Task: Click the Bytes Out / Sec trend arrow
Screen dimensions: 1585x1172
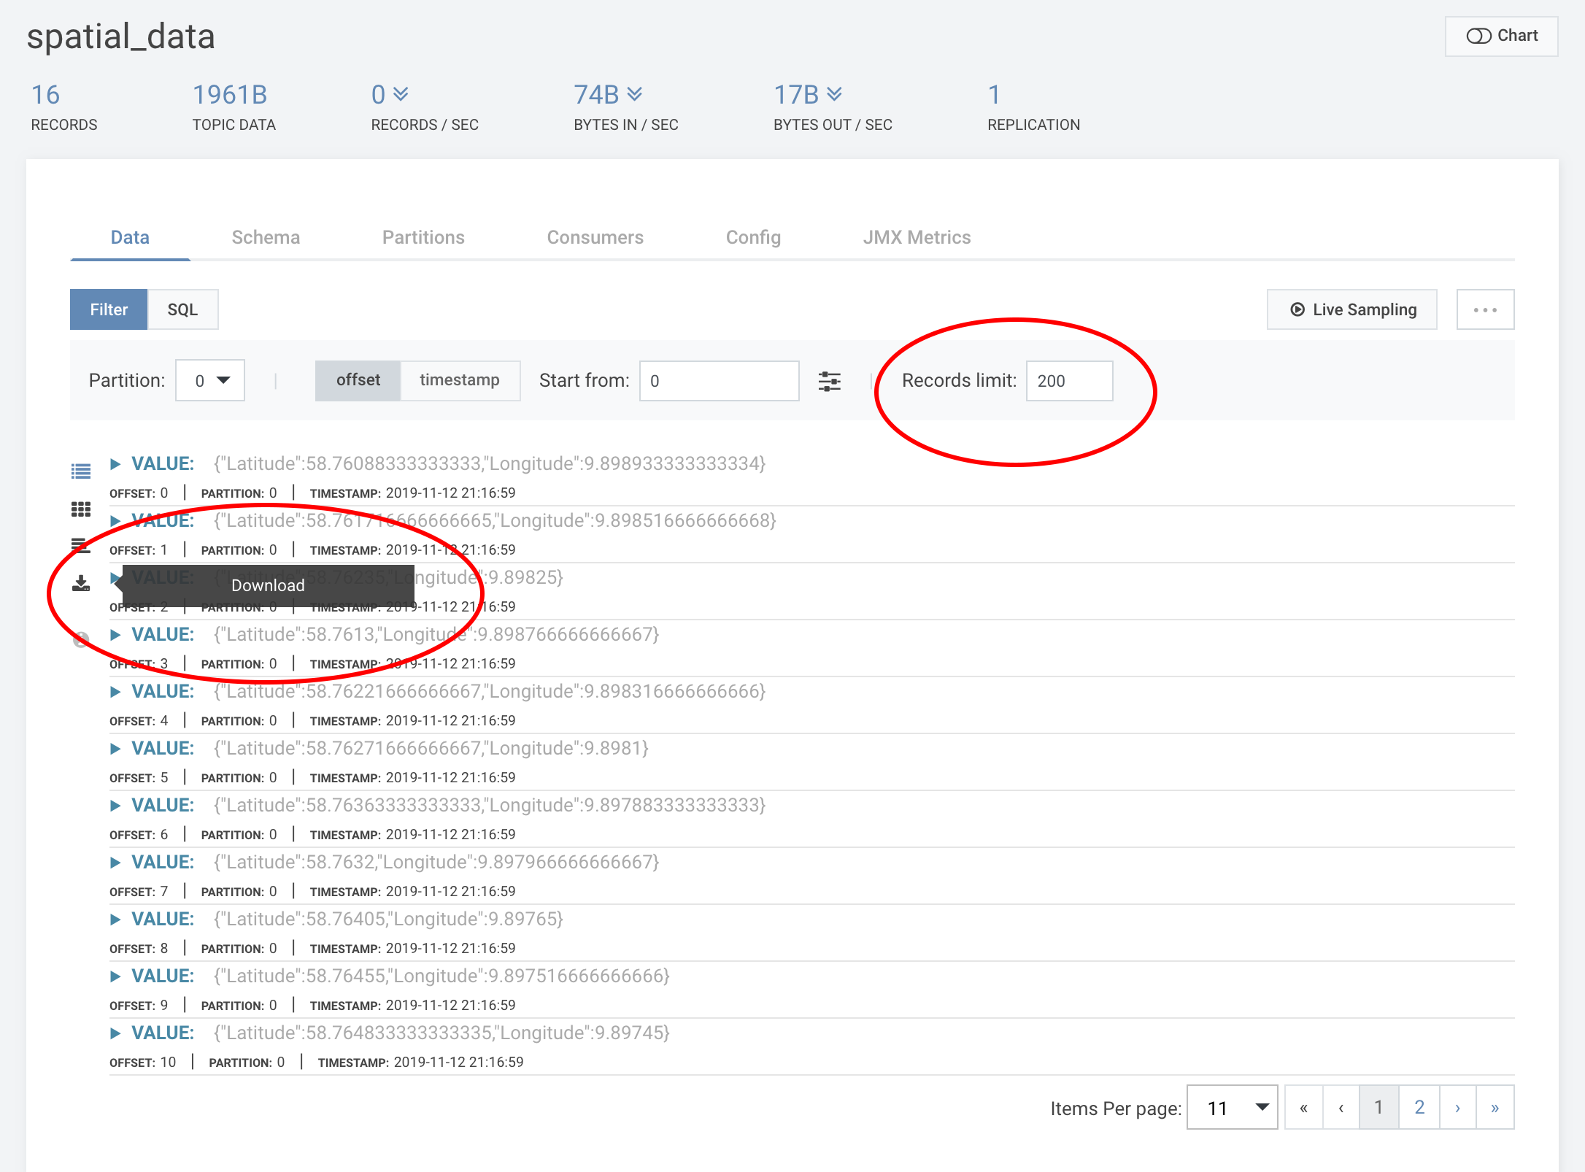Action: [835, 94]
